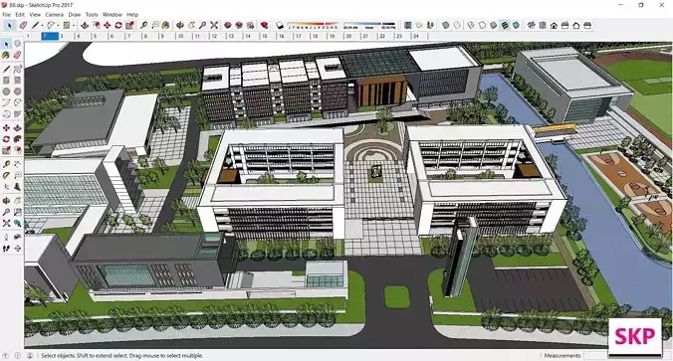Switch to Iso view icon
This screenshot has height=361, width=673.
tap(532, 25)
